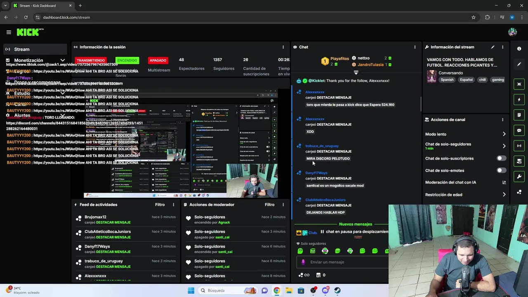This screenshot has width=528, height=297.
Task: Edit stream info with pencil icon in panel header
Action: [493, 47]
